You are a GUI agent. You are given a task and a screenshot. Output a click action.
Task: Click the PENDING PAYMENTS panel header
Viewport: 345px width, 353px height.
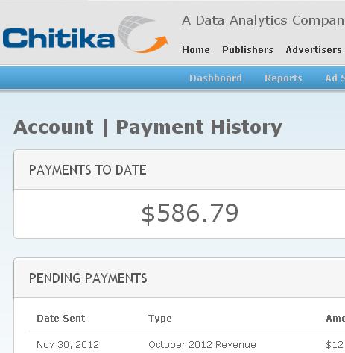(180, 278)
